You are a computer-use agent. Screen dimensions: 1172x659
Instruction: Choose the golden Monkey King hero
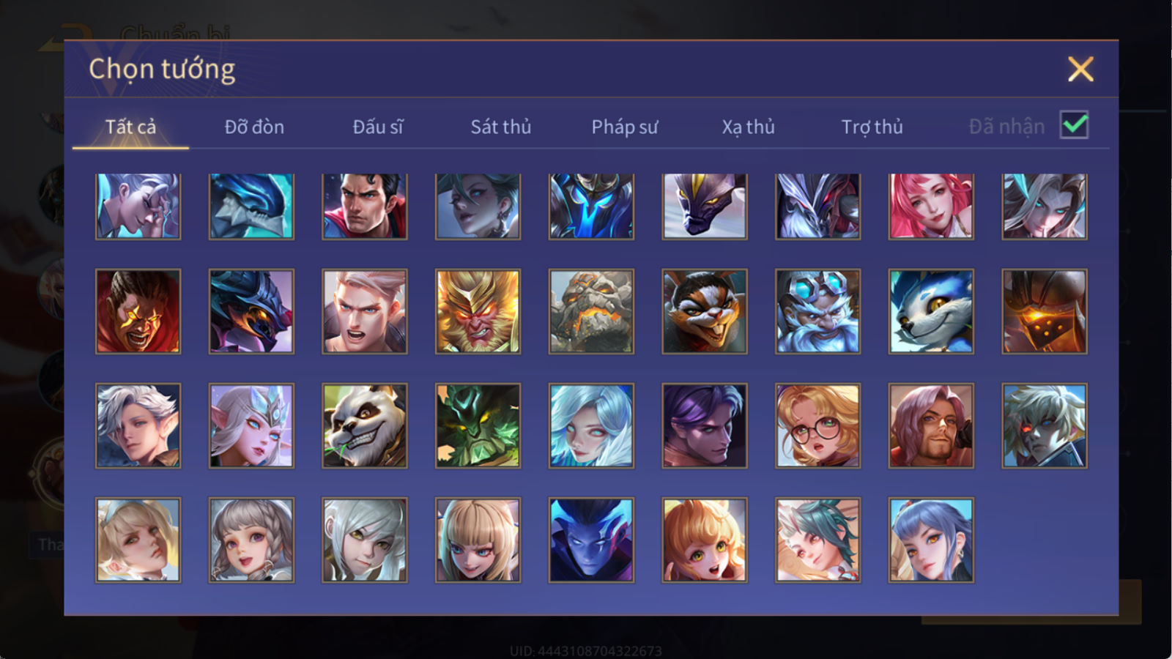(x=478, y=311)
